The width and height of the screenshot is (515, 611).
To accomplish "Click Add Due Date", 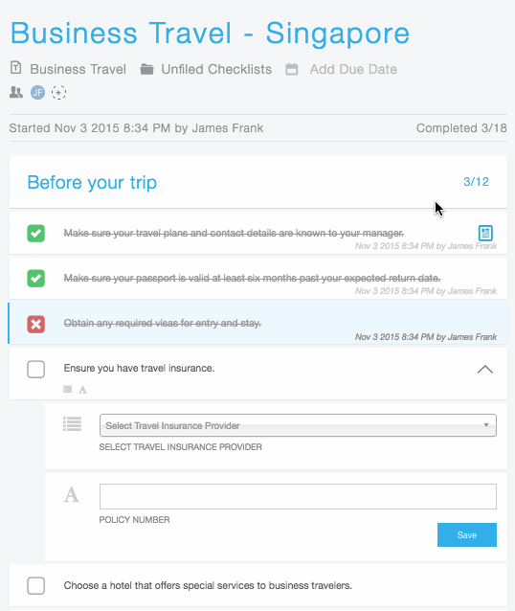I will [x=353, y=69].
